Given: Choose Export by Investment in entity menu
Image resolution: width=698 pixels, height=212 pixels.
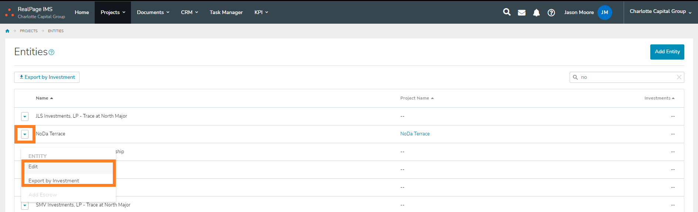Looking at the screenshot, I should pyautogui.click(x=68, y=181).
